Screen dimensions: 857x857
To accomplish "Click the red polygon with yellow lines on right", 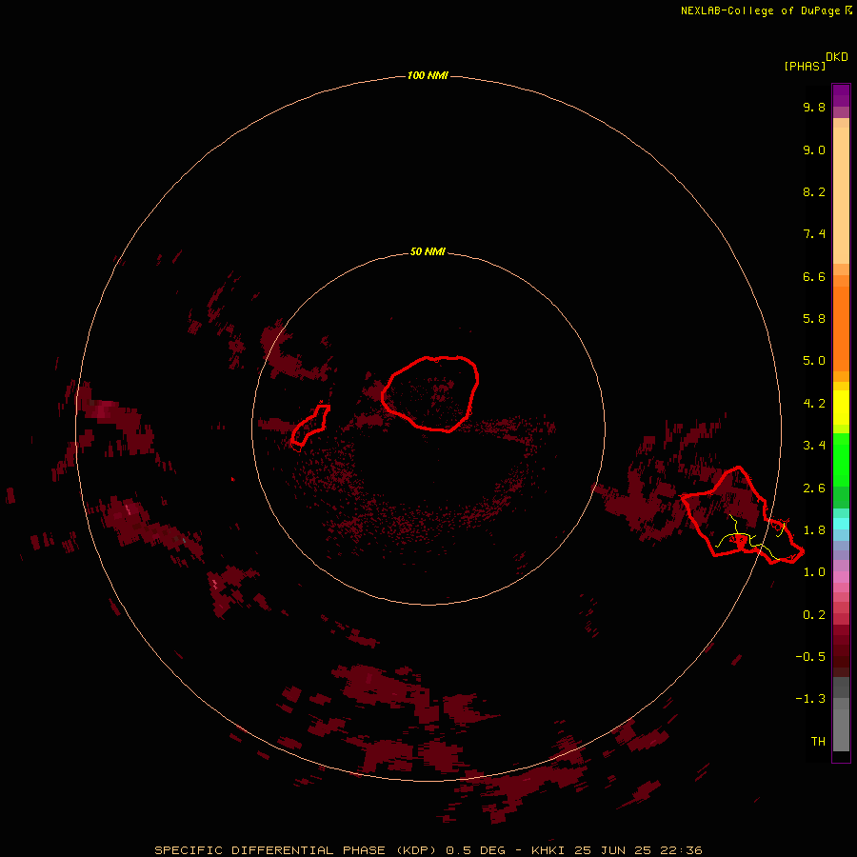I will pos(742,515).
